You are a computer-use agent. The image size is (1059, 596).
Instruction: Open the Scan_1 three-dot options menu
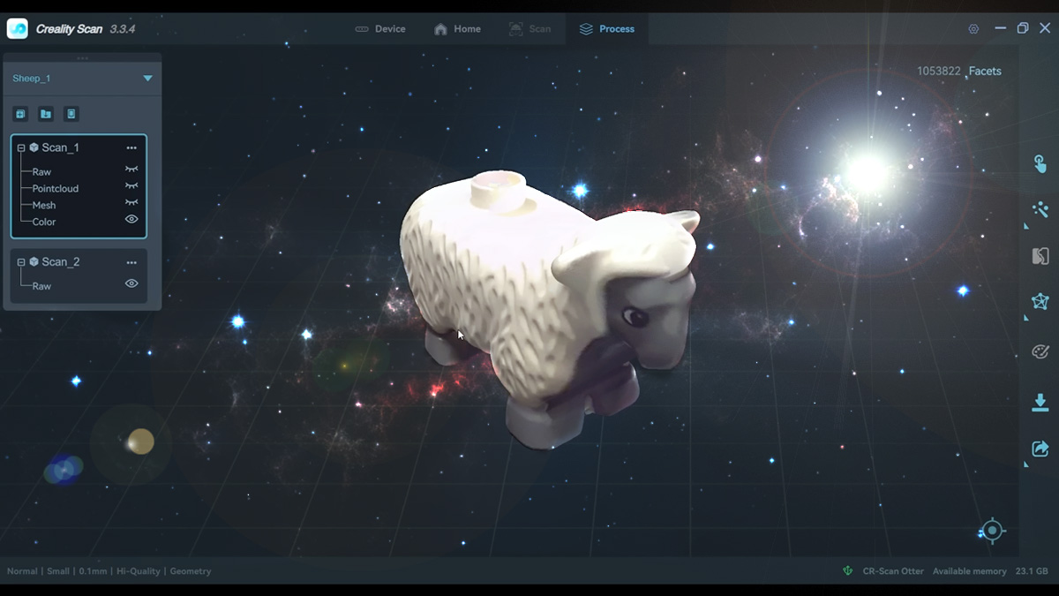coord(131,148)
